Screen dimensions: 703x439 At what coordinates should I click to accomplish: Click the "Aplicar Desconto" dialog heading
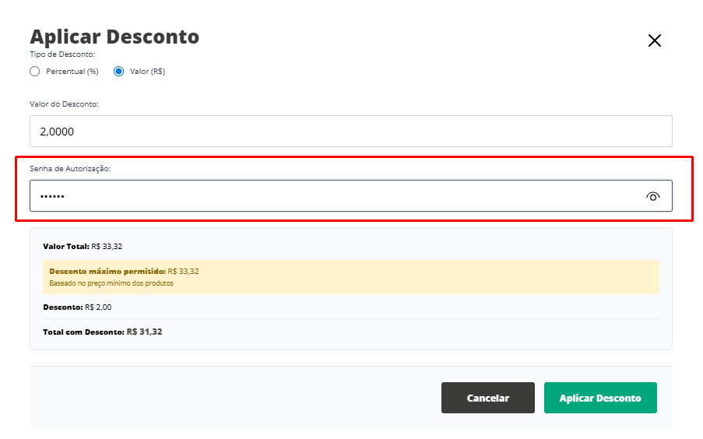click(114, 37)
